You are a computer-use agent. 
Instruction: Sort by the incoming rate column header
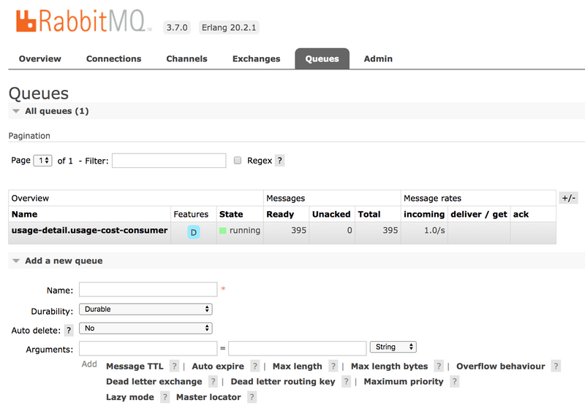tap(424, 214)
